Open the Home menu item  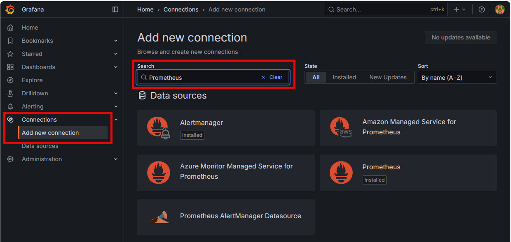tap(30, 28)
